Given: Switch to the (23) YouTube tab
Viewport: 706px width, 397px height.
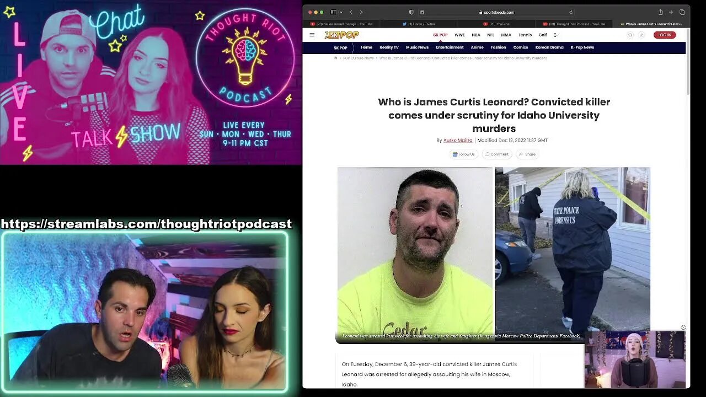Looking at the screenshot, I should [x=496, y=24].
